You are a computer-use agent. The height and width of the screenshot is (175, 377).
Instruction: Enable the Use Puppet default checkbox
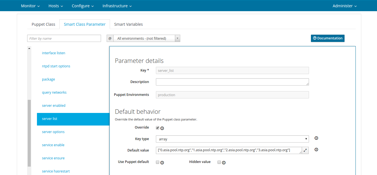tap(158, 162)
